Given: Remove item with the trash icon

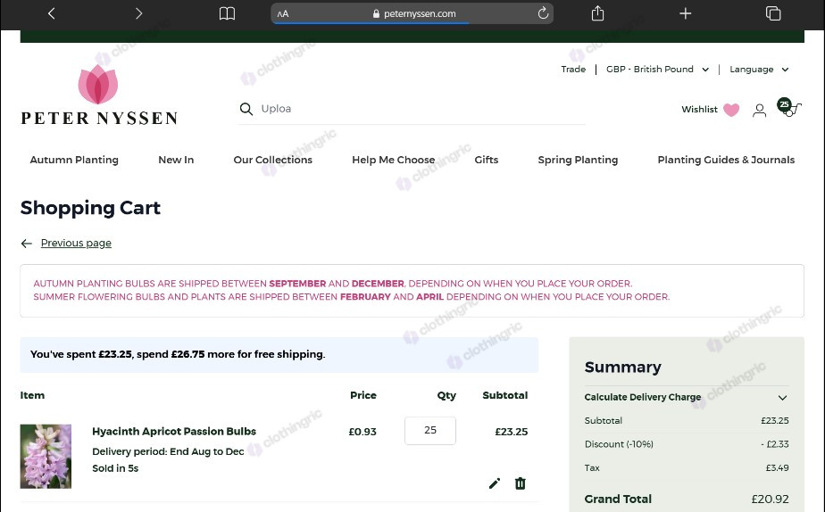Looking at the screenshot, I should pos(521,483).
